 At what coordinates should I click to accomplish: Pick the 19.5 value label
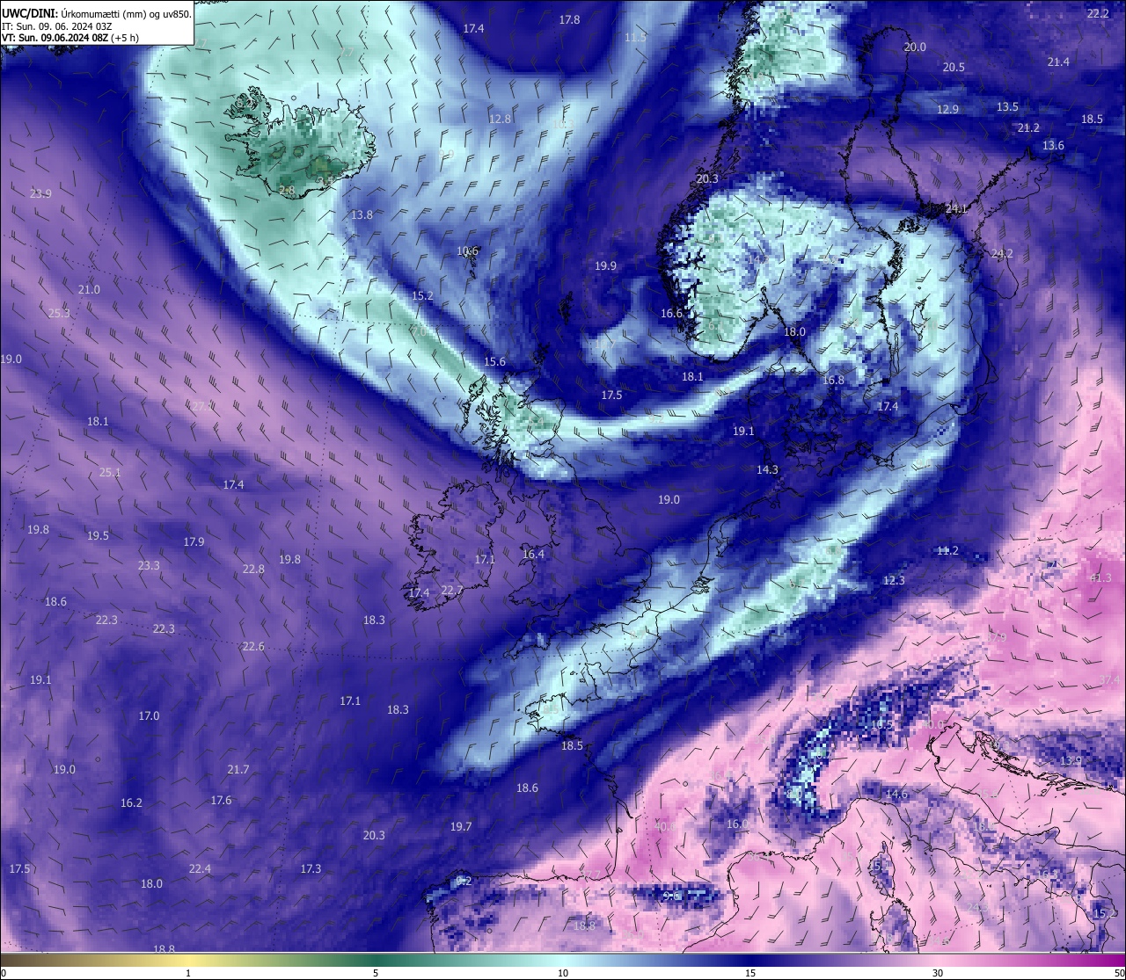click(x=98, y=535)
